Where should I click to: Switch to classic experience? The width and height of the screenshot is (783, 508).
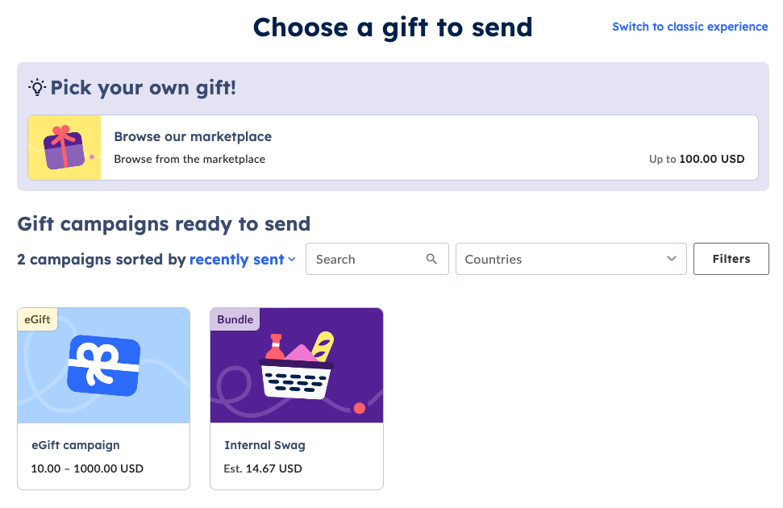click(x=690, y=27)
